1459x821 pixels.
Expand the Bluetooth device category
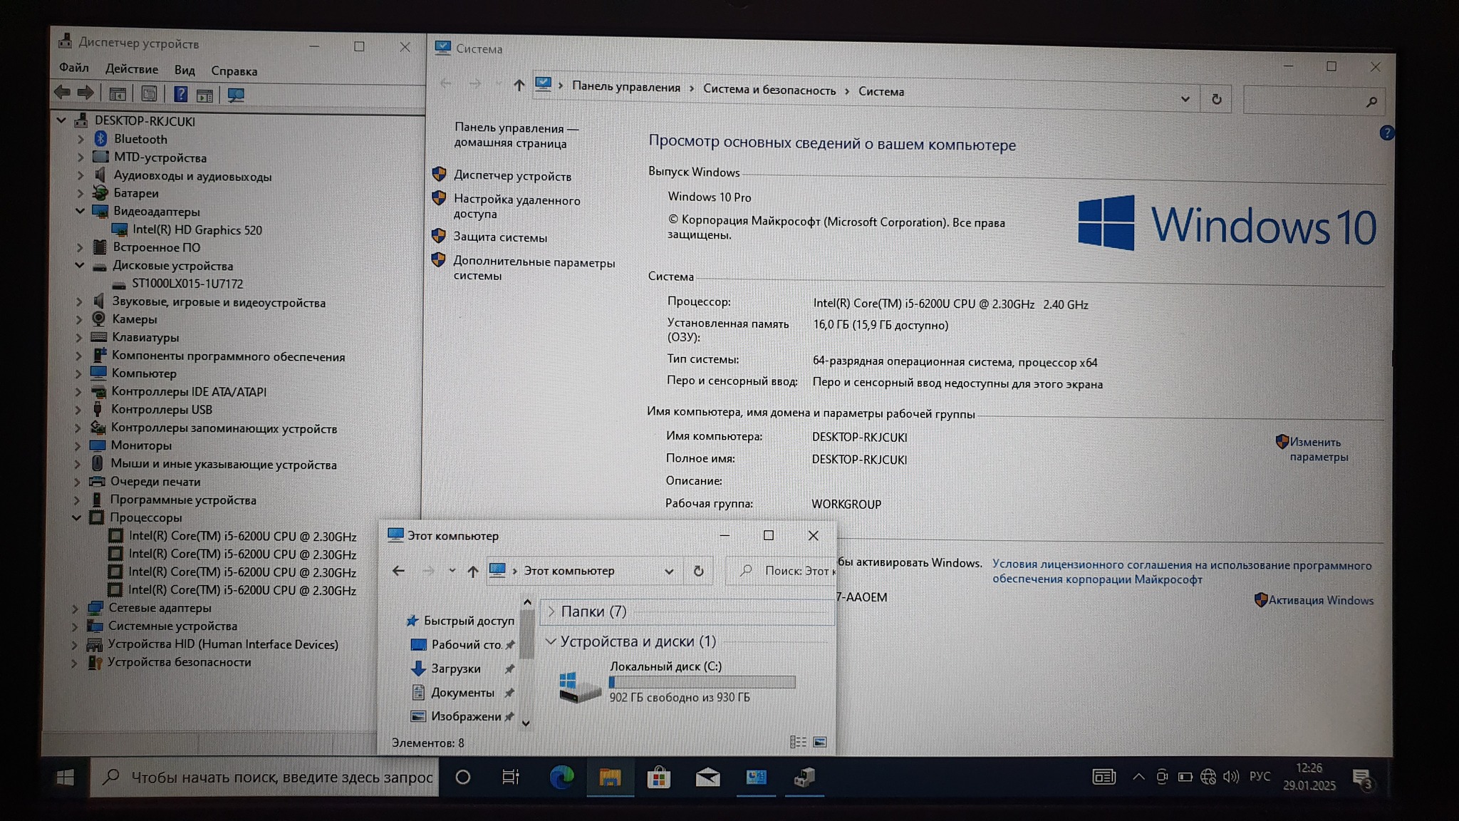tap(81, 139)
